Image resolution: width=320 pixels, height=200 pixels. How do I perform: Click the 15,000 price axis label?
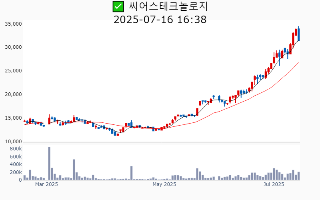point(13,118)
